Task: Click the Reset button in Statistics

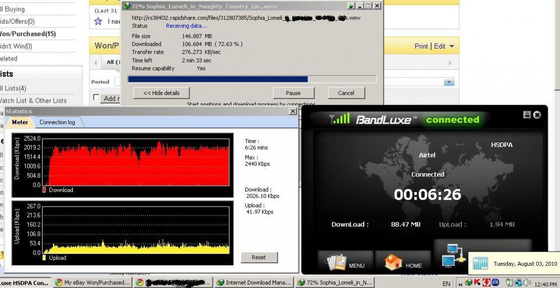Action: pyautogui.click(x=259, y=257)
